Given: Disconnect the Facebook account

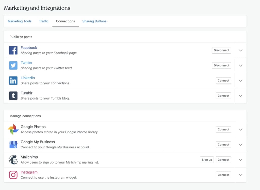Looking at the screenshot, I should 221,50.
